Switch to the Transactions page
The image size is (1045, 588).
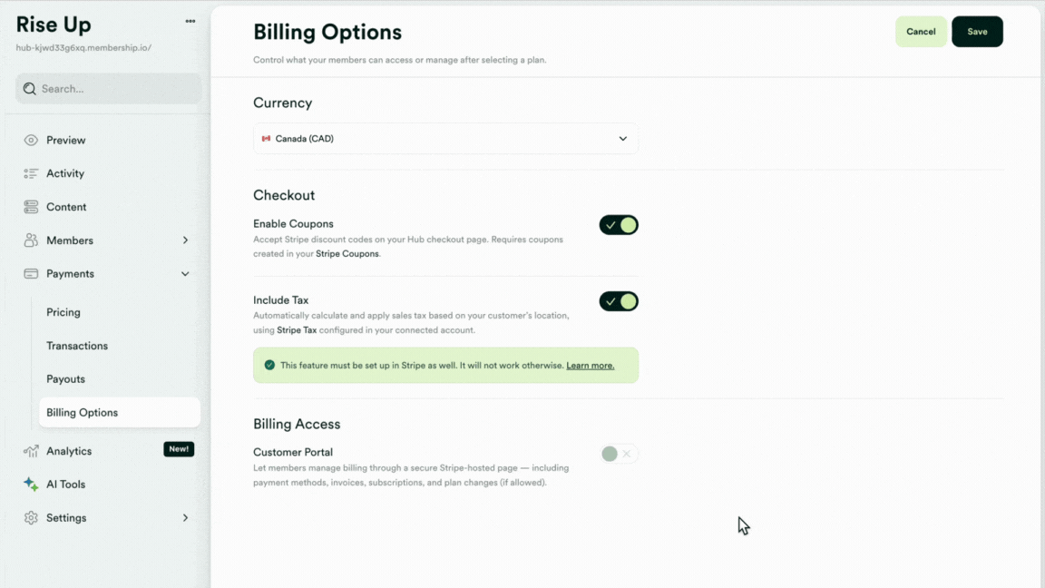click(x=77, y=345)
